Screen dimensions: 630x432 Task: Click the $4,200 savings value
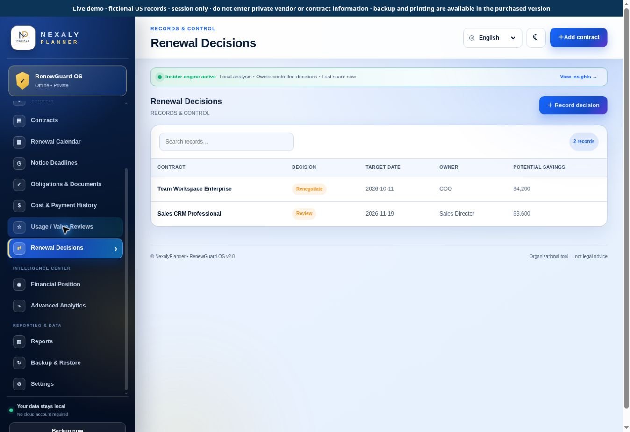click(522, 189)
